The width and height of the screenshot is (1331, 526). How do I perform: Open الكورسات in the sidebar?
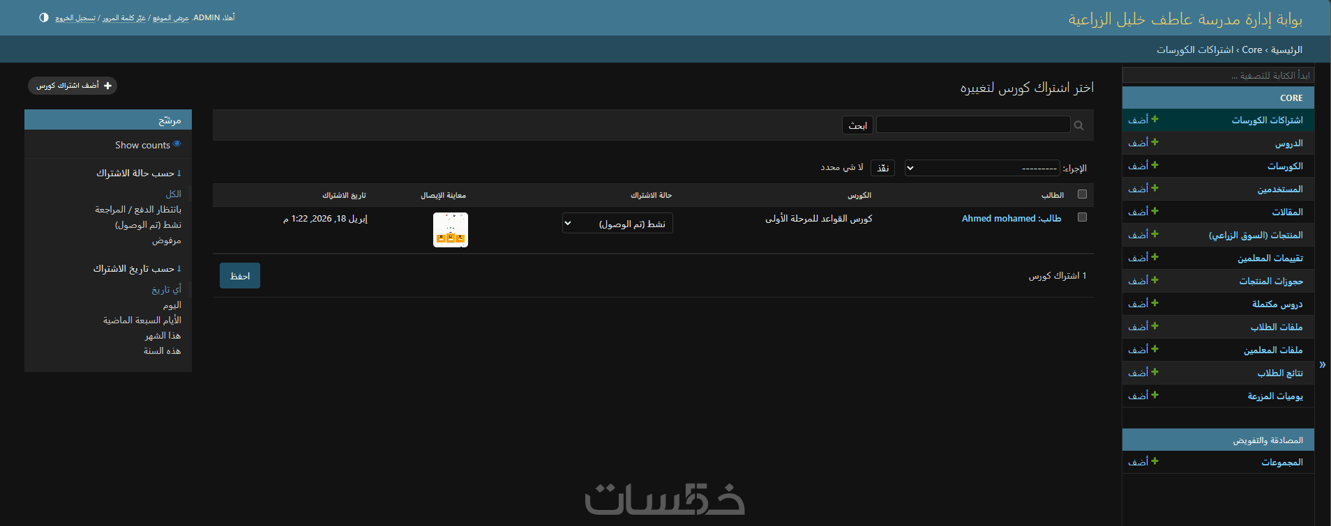(x=1285, y=167)
